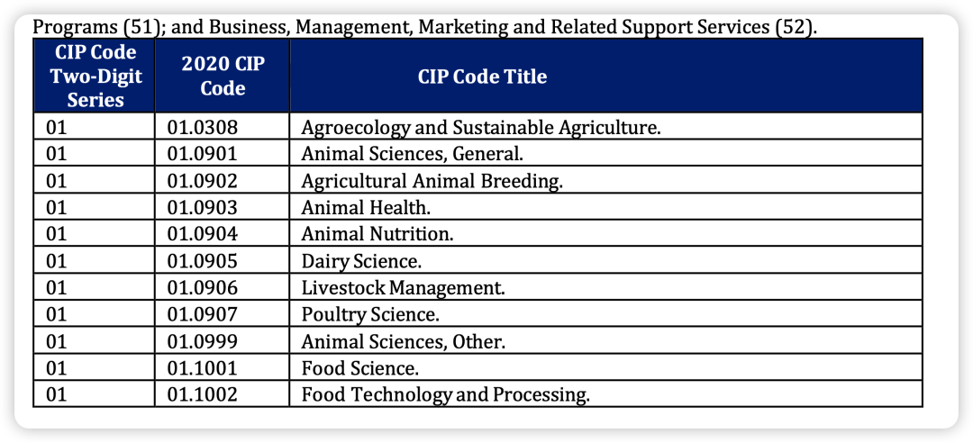
Task: Click the CIP Code Title column header
Action: [x=606, y=76]
